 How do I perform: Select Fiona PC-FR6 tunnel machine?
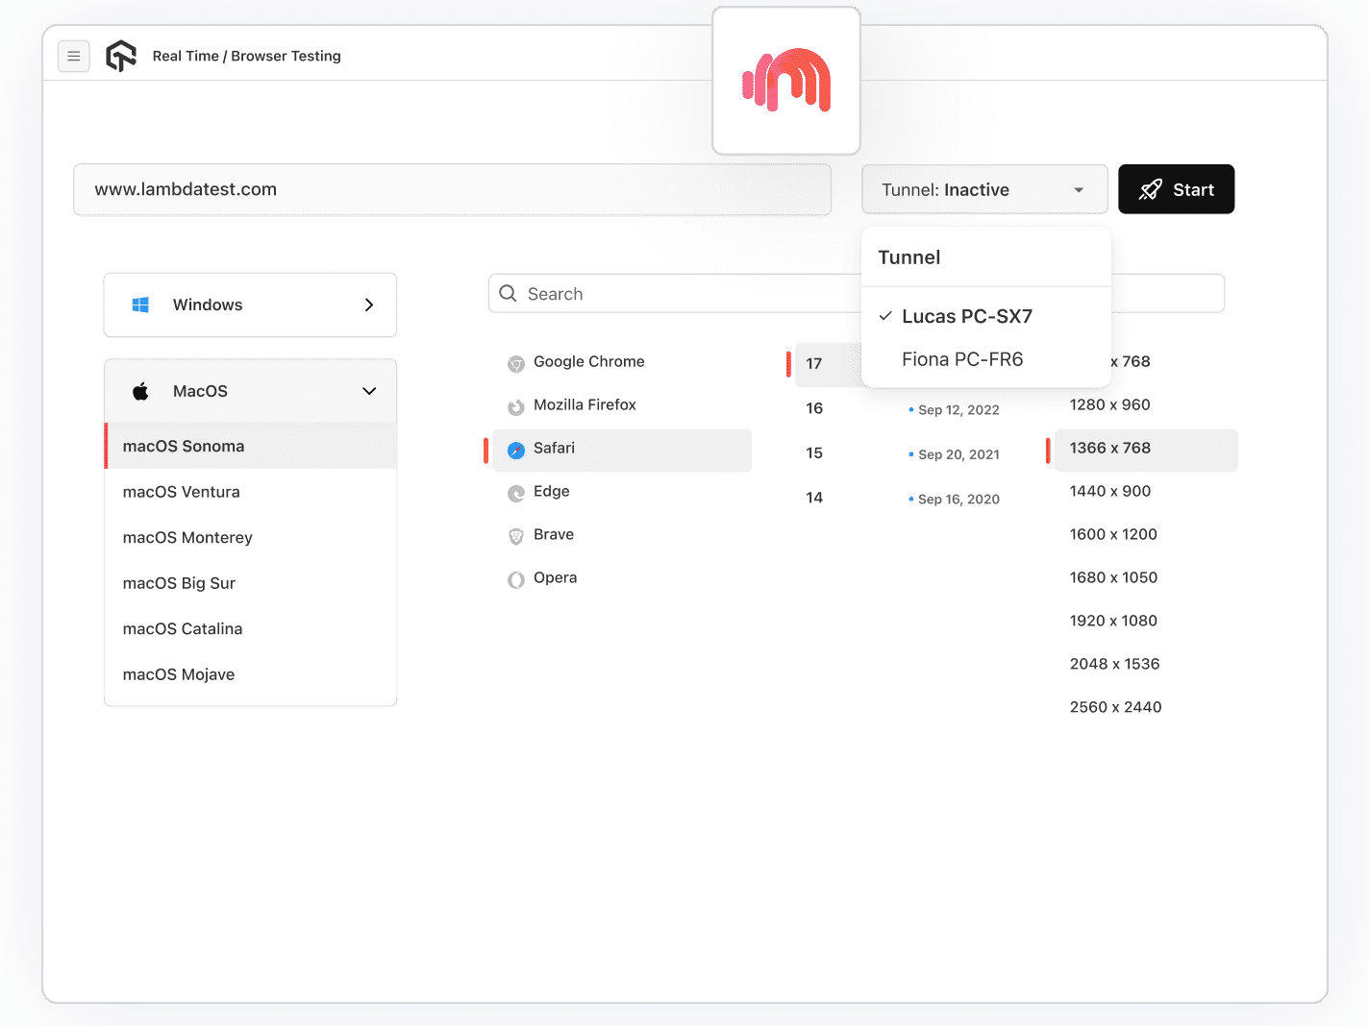click(x=962, y=359)
